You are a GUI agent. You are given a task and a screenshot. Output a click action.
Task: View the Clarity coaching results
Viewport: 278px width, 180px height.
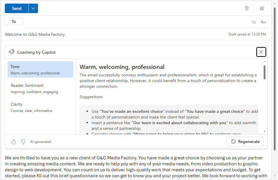click(40, 107)
